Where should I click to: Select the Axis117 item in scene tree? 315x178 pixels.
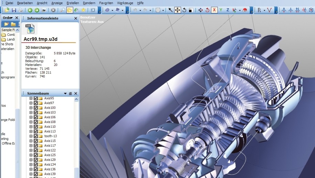[50, 146]
